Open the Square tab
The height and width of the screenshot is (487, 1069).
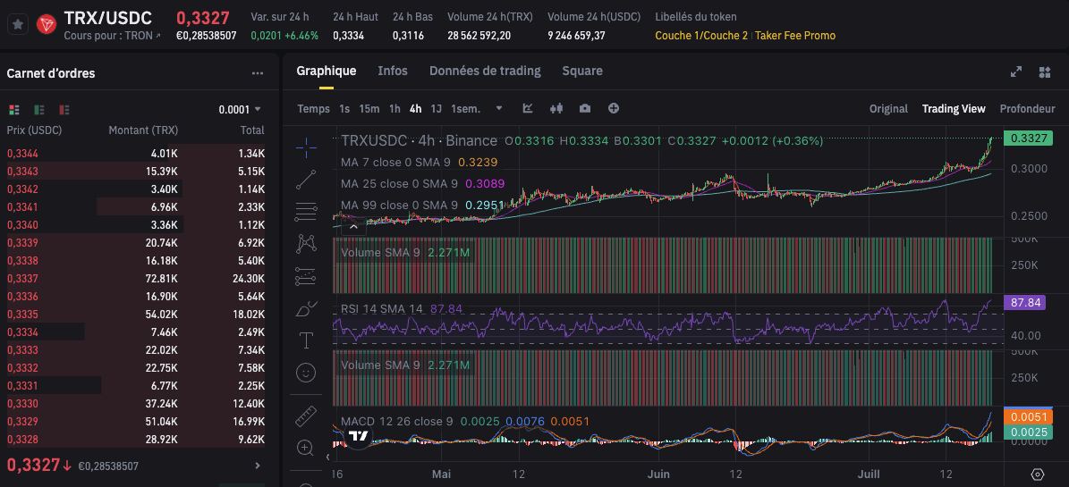582,71
